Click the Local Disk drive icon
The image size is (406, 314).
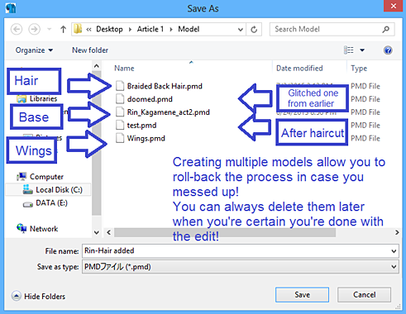pos(27,189)
